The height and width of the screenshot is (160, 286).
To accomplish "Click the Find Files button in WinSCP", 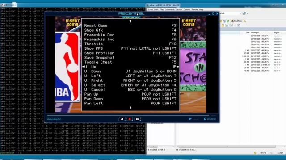I will pos(236,21).
